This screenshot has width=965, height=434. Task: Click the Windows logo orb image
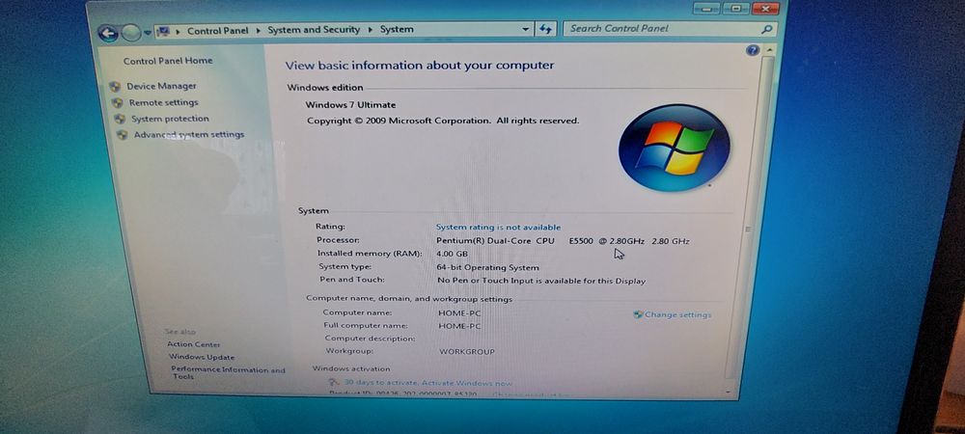[674, 148]
